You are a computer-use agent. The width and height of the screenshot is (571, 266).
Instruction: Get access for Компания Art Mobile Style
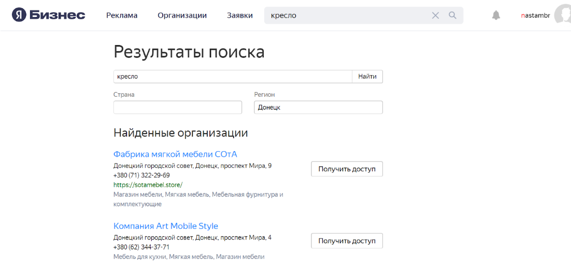tap(347, 241)
